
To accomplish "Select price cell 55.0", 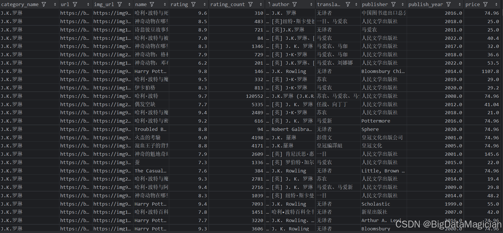I will (x=493, y=204).
